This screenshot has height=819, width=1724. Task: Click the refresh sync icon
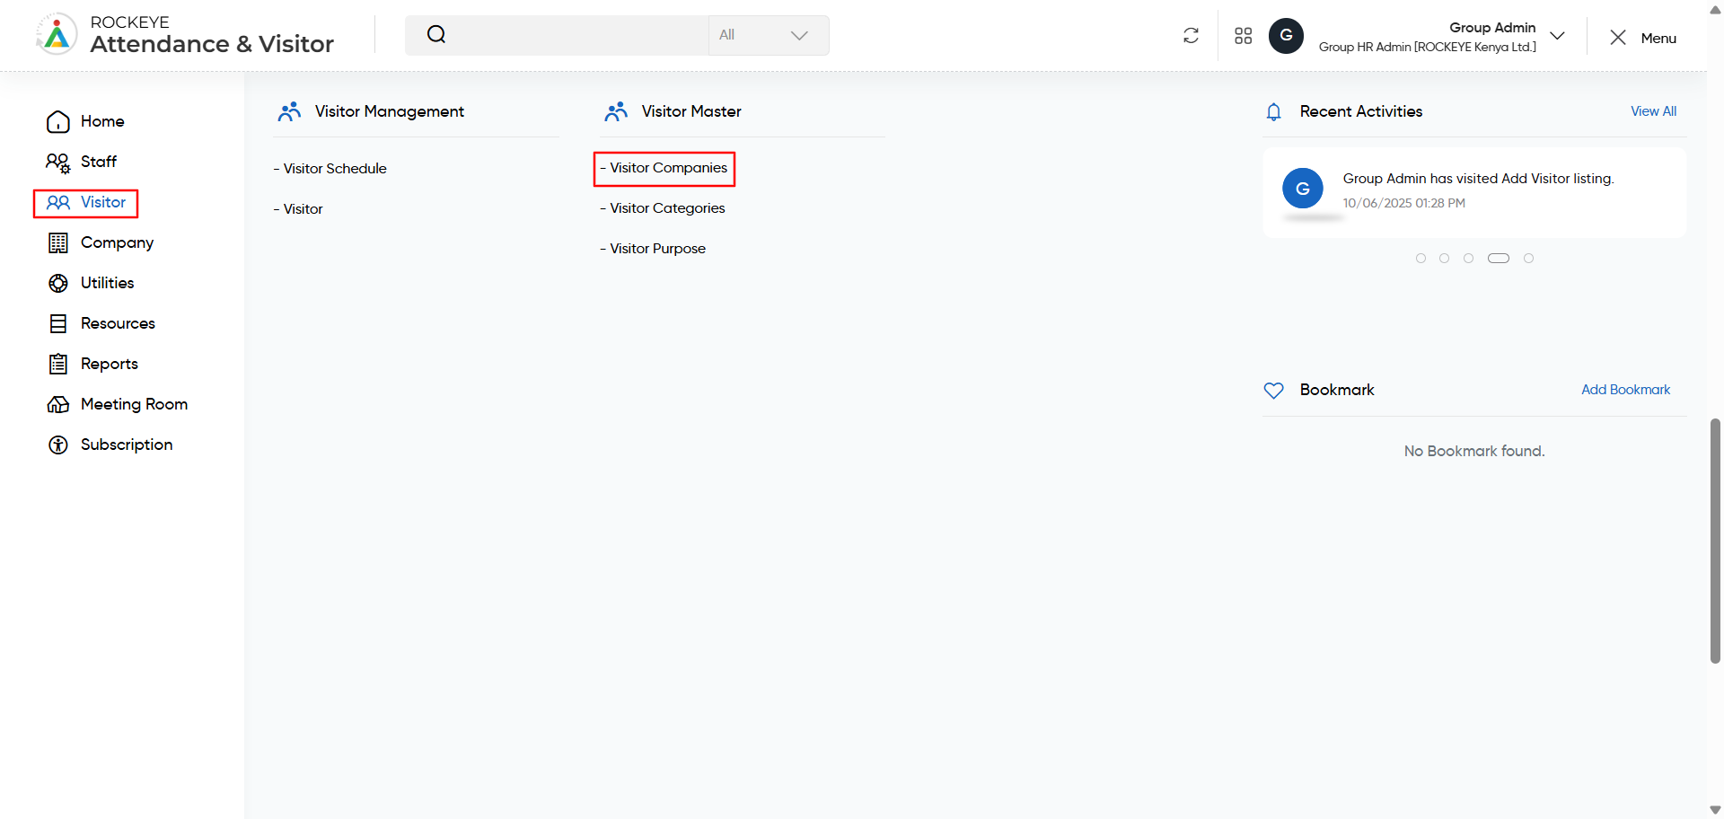1191,36
